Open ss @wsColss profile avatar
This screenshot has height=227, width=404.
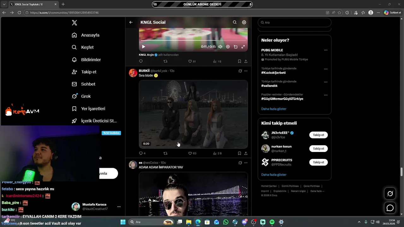133,165
